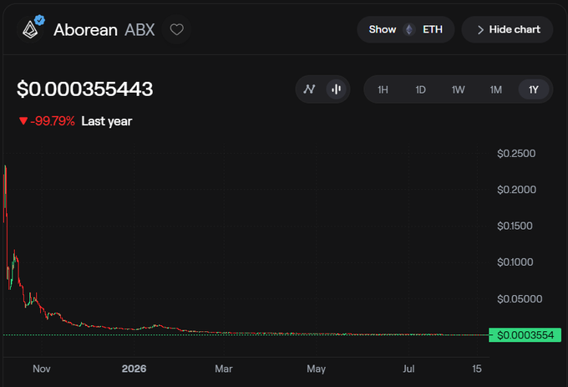
Task: Click the green $0.0003554 current price tag
Action: [x=525, y=335]
